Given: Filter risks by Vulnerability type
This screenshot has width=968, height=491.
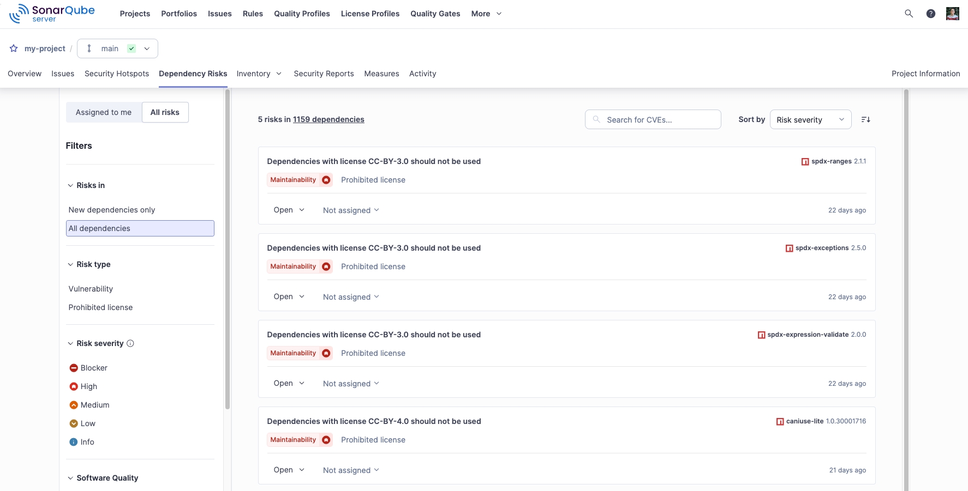Looking at the screenshot, I should [91, 289].
